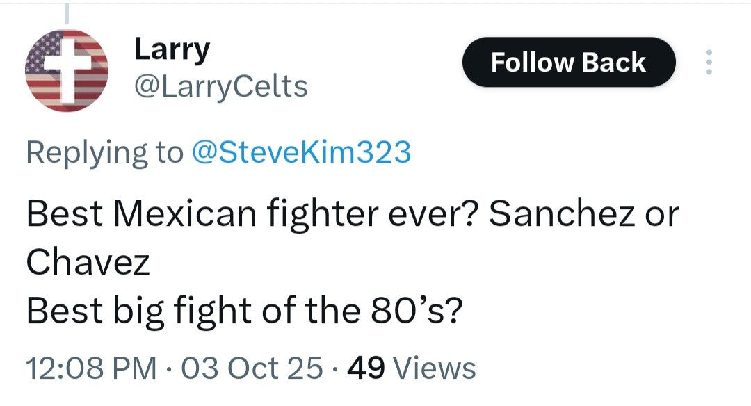Image resolution: width=751 pixels, height=406 pixels.
Task: Click the word or after Sanchez
Action: 661,215
